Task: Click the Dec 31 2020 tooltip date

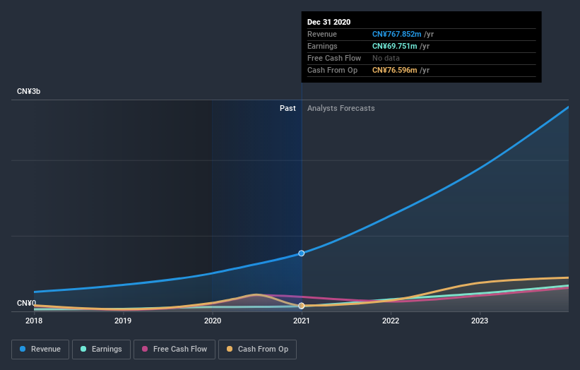Action: pyautogui.click(x=329, y=22)
